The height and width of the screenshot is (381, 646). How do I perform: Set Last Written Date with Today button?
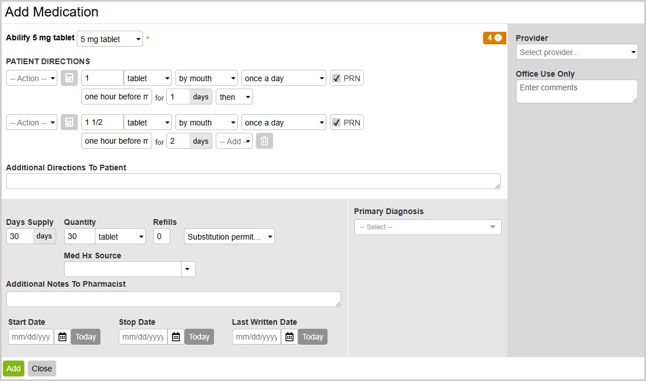coord(313,337)
